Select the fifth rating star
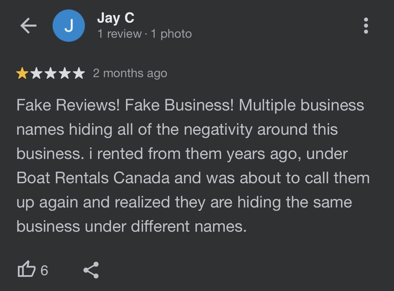This screenshot has width=394, height=291. pyautogui.click(x=79, y=73)
